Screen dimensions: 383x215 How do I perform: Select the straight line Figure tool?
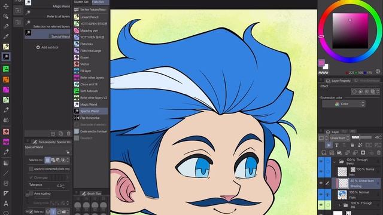pos(6,173)
